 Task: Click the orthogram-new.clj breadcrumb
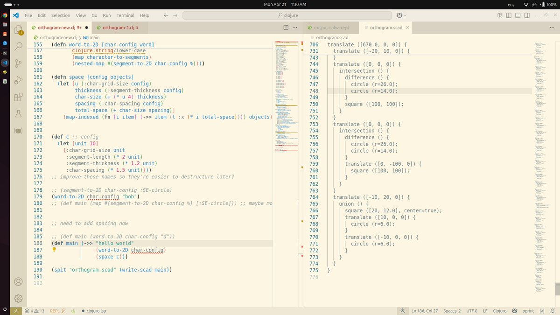(x=55, y=37)
